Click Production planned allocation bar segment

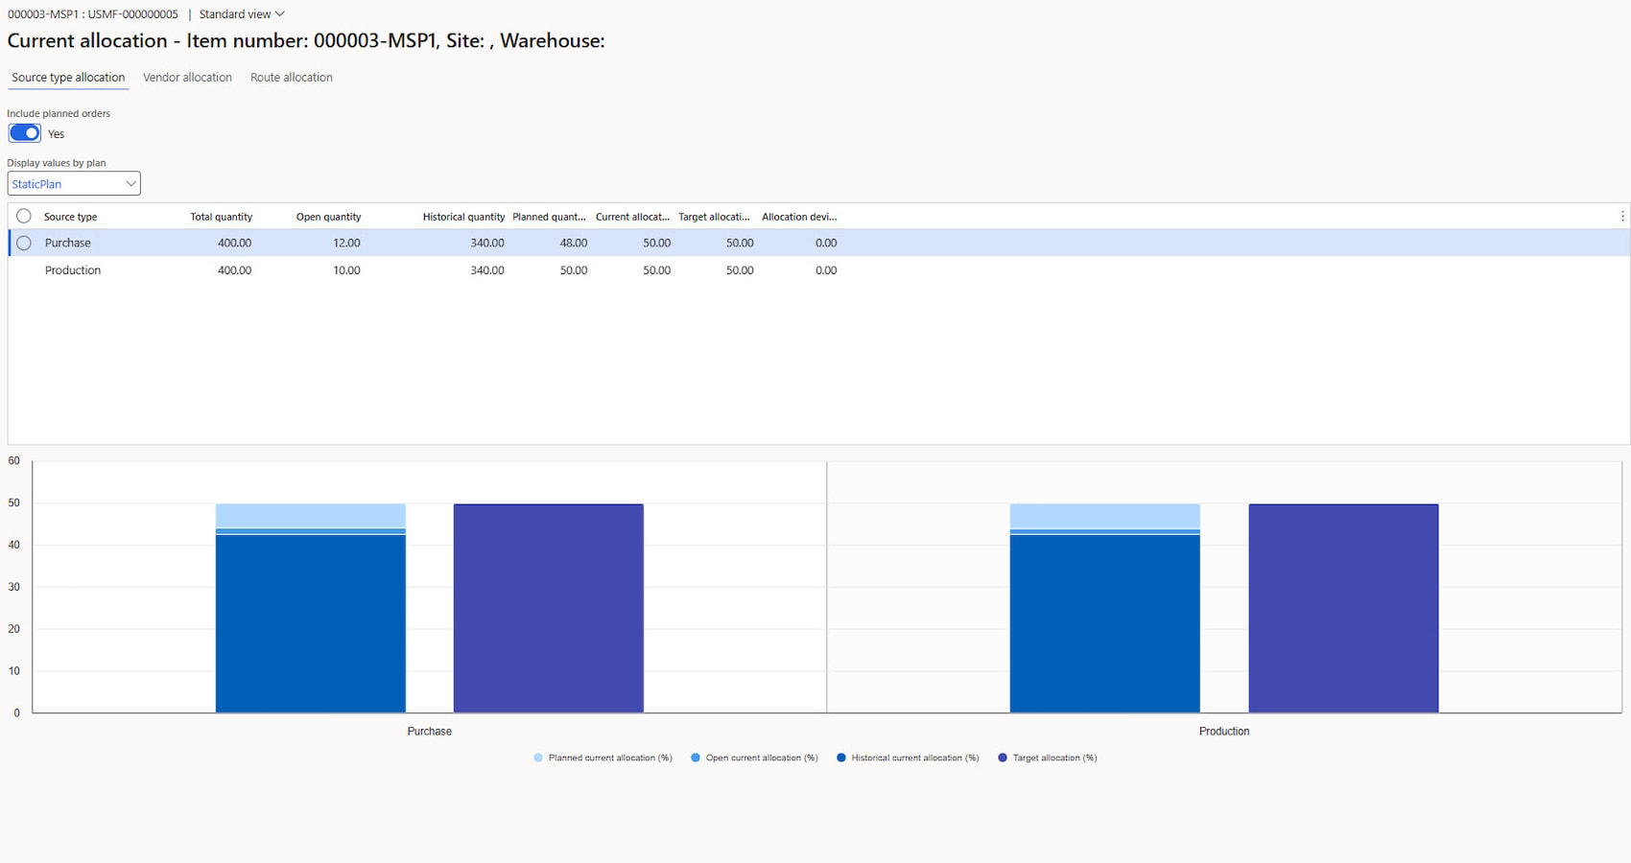click(1105, 516)
